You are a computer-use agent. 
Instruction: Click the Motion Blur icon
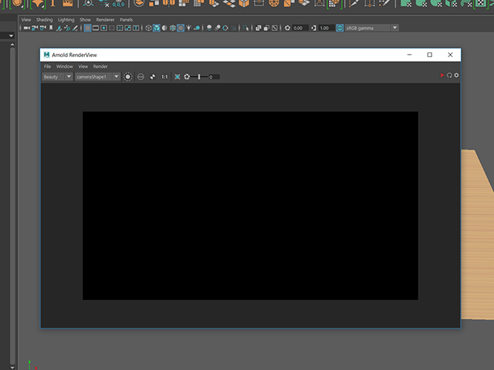(x=218, y=28)
